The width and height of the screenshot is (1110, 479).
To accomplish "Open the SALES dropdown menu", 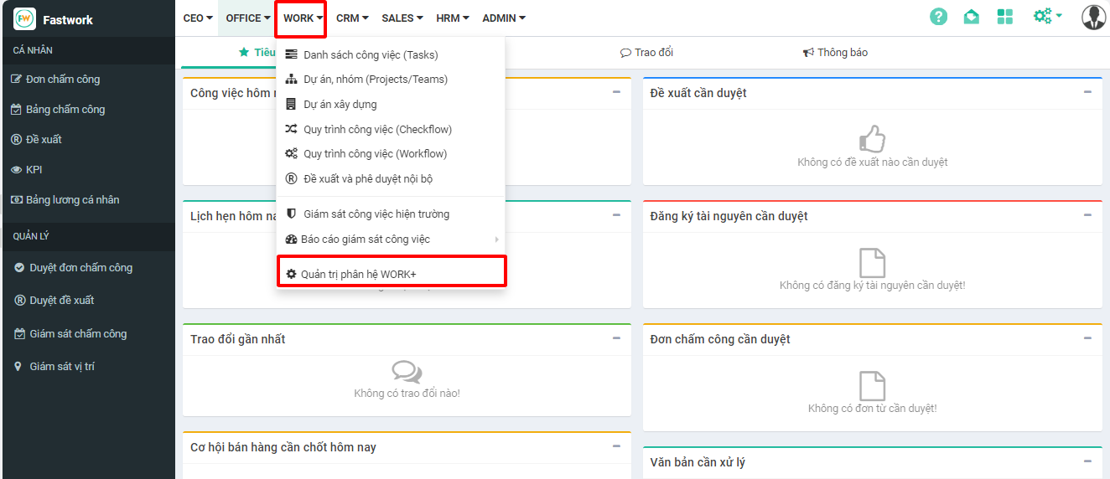I will [x=402, y=18].
